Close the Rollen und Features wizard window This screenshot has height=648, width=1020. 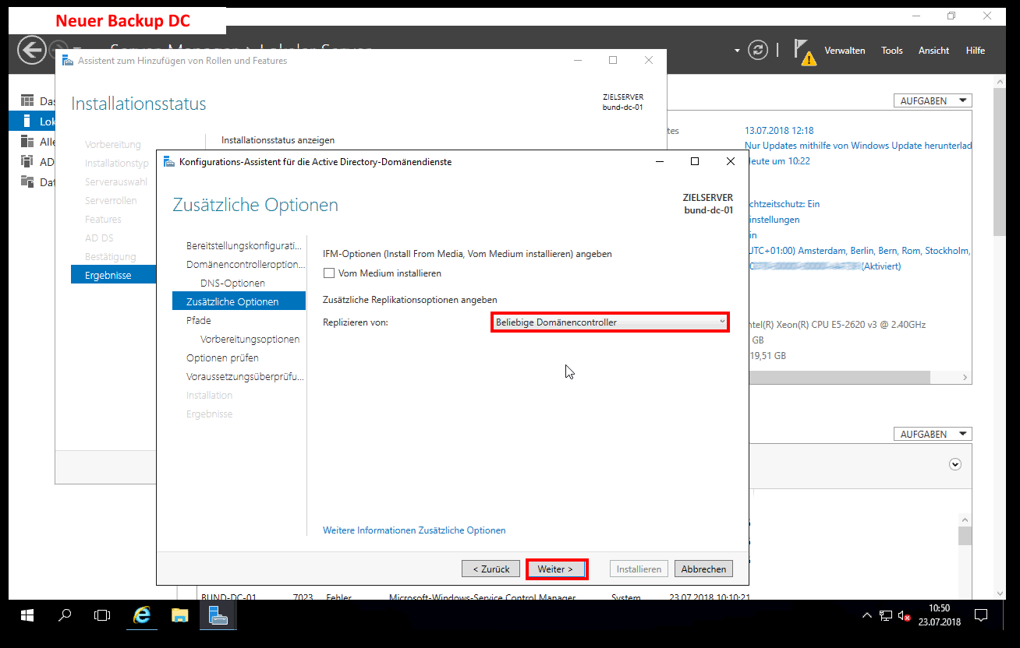(x=649, y=61)
